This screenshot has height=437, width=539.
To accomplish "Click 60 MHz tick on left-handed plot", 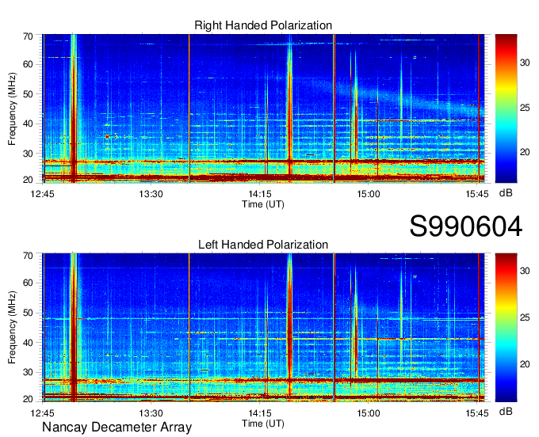I will pos(28,283).
